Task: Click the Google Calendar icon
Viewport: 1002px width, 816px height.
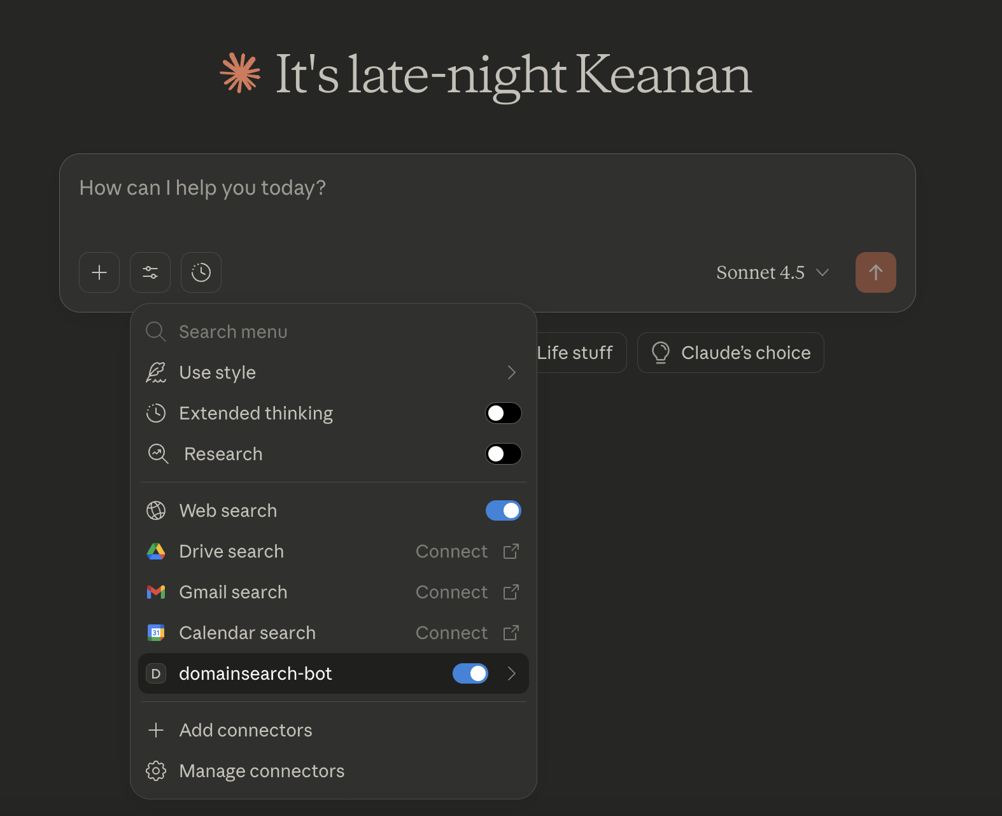Action: point(156,633)
